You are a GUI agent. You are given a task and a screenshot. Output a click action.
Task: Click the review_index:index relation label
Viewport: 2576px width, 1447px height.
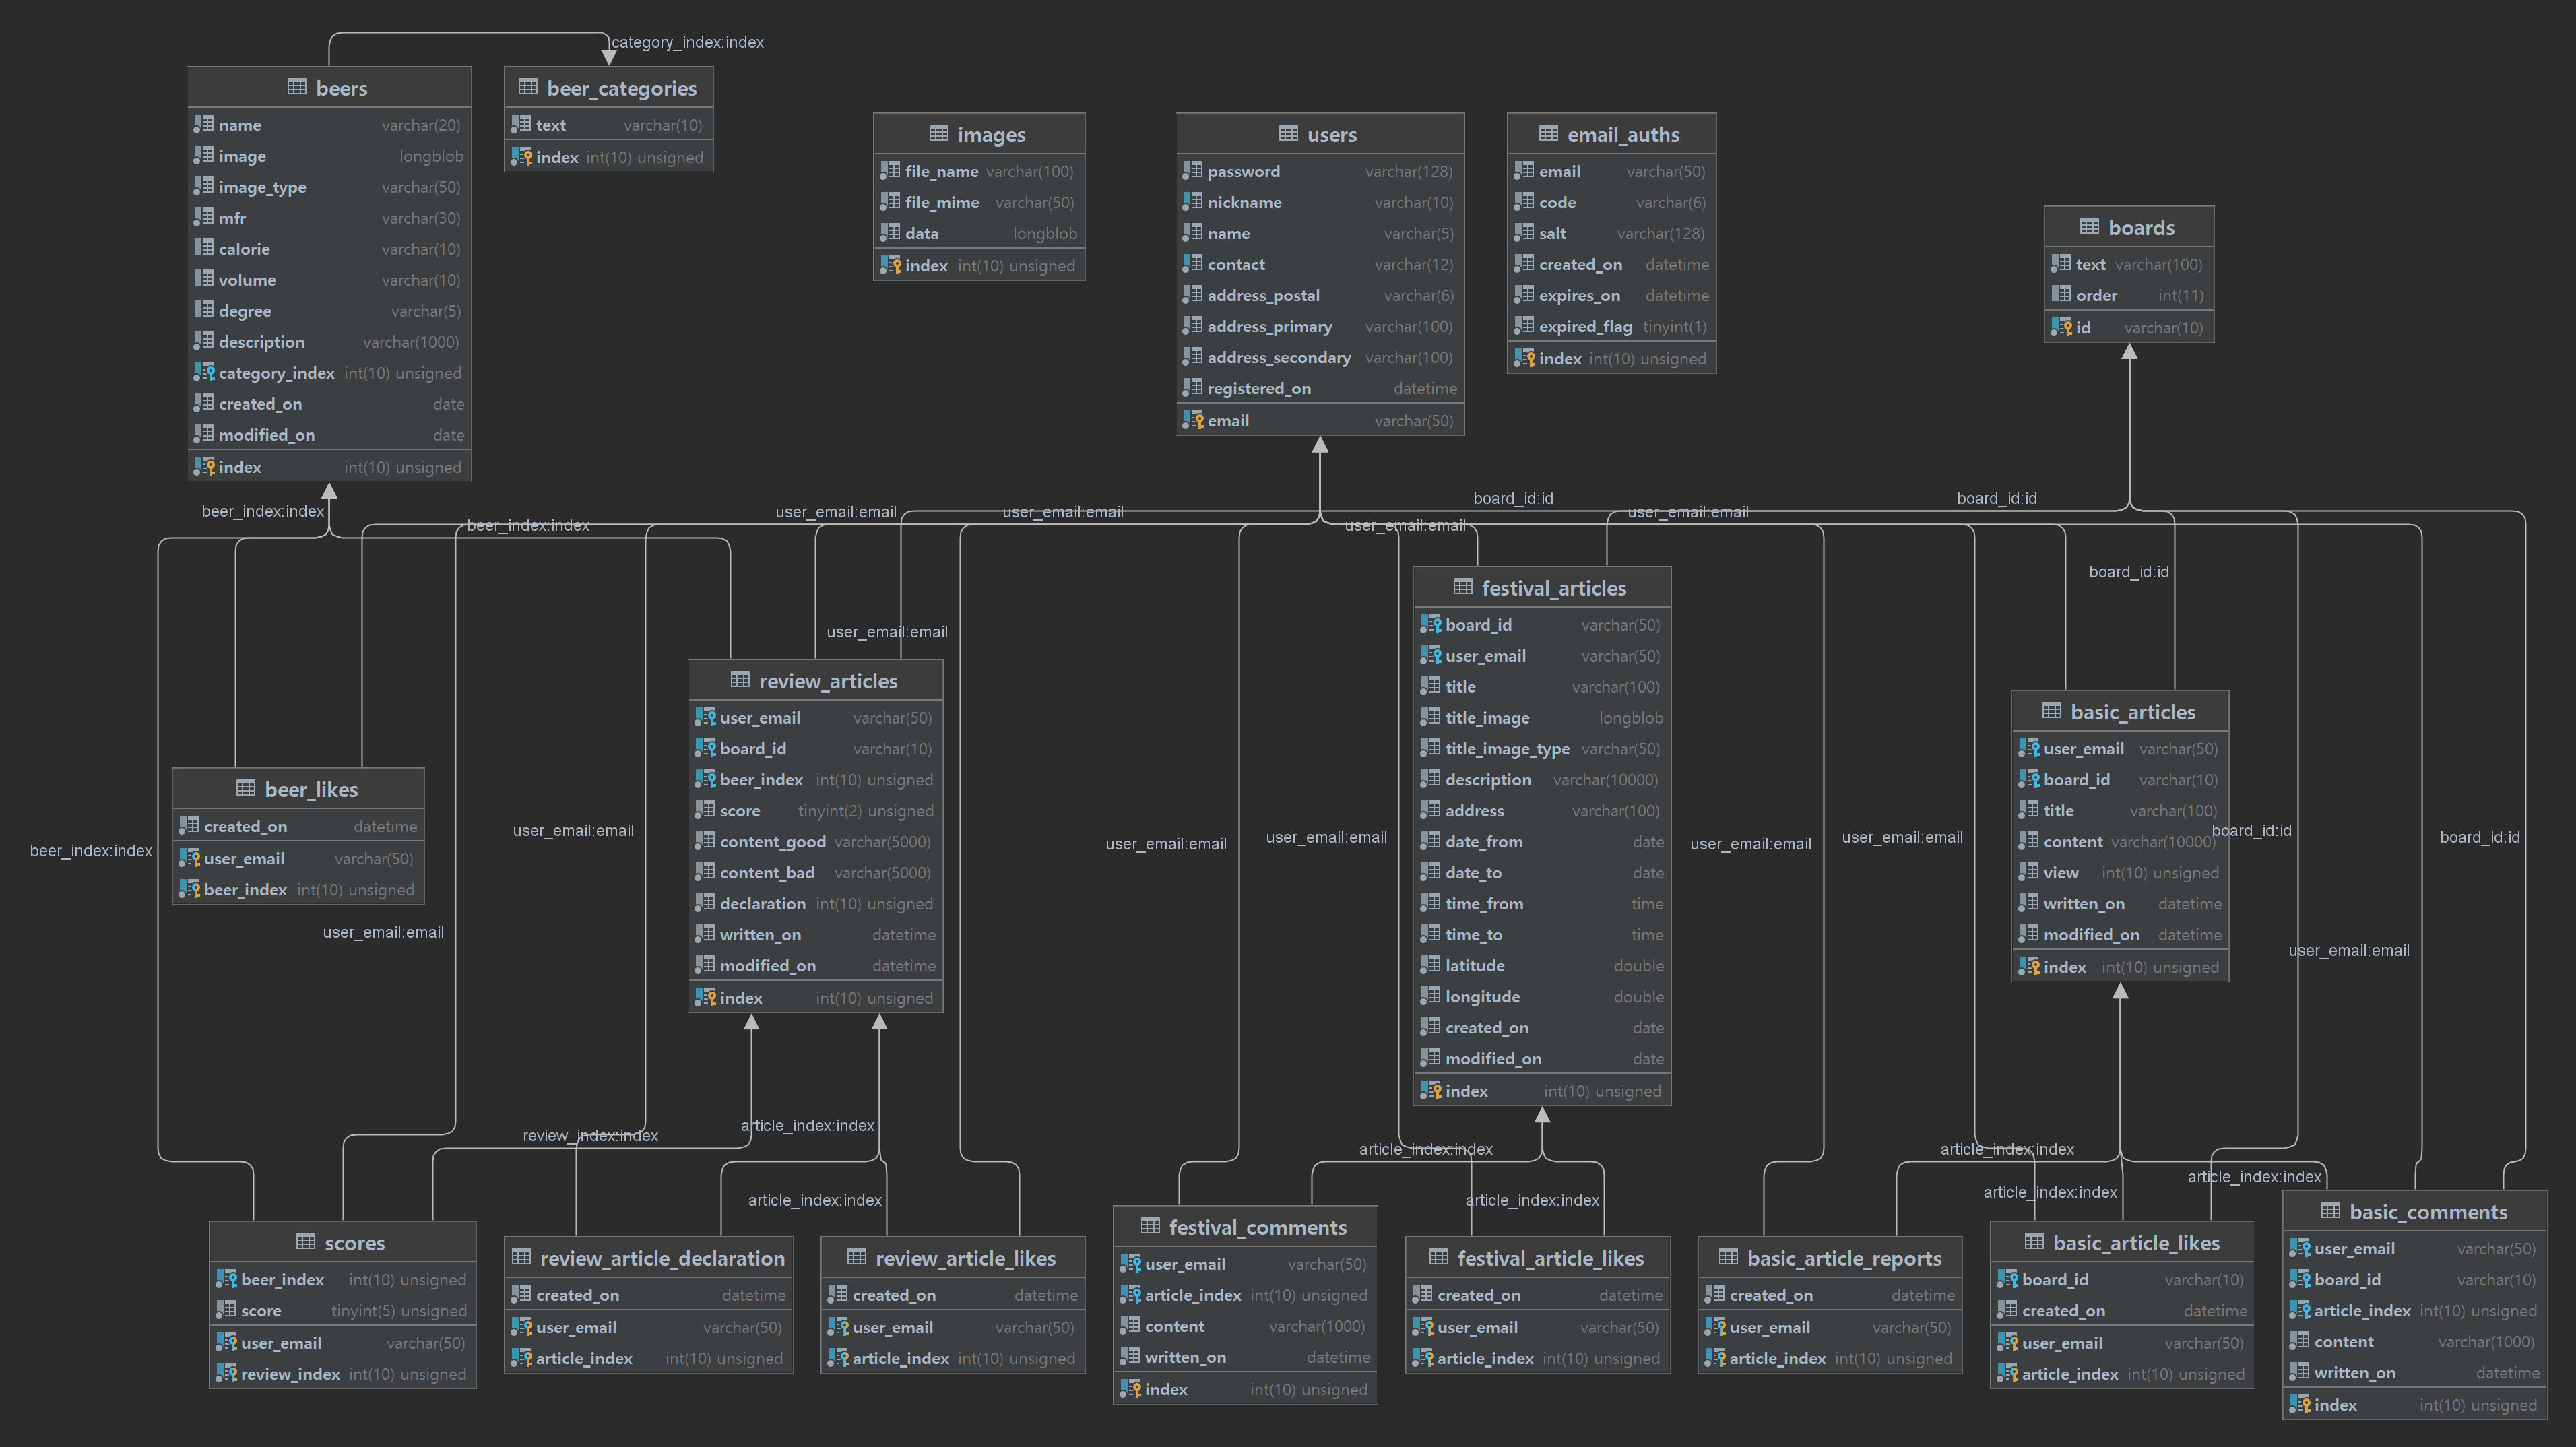[590, 1135]
